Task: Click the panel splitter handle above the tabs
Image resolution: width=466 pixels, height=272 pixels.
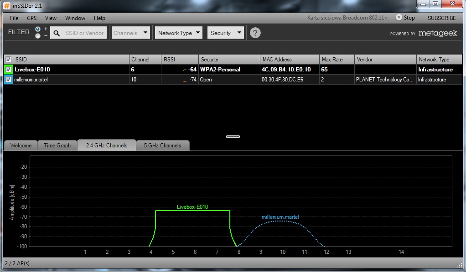Action: pyautogui.click(x=233, y=137)
